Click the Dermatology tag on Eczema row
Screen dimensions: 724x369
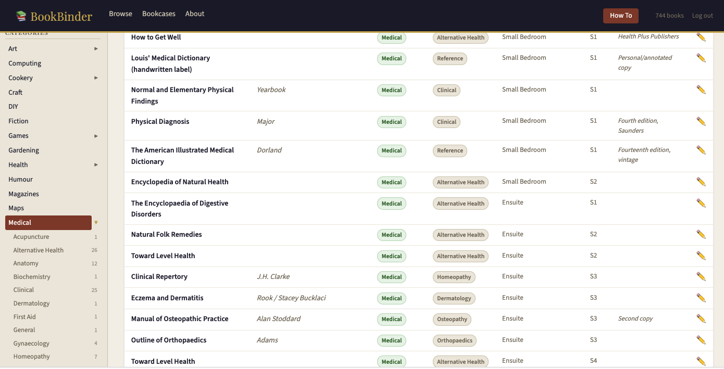click(x=454, y=298)
